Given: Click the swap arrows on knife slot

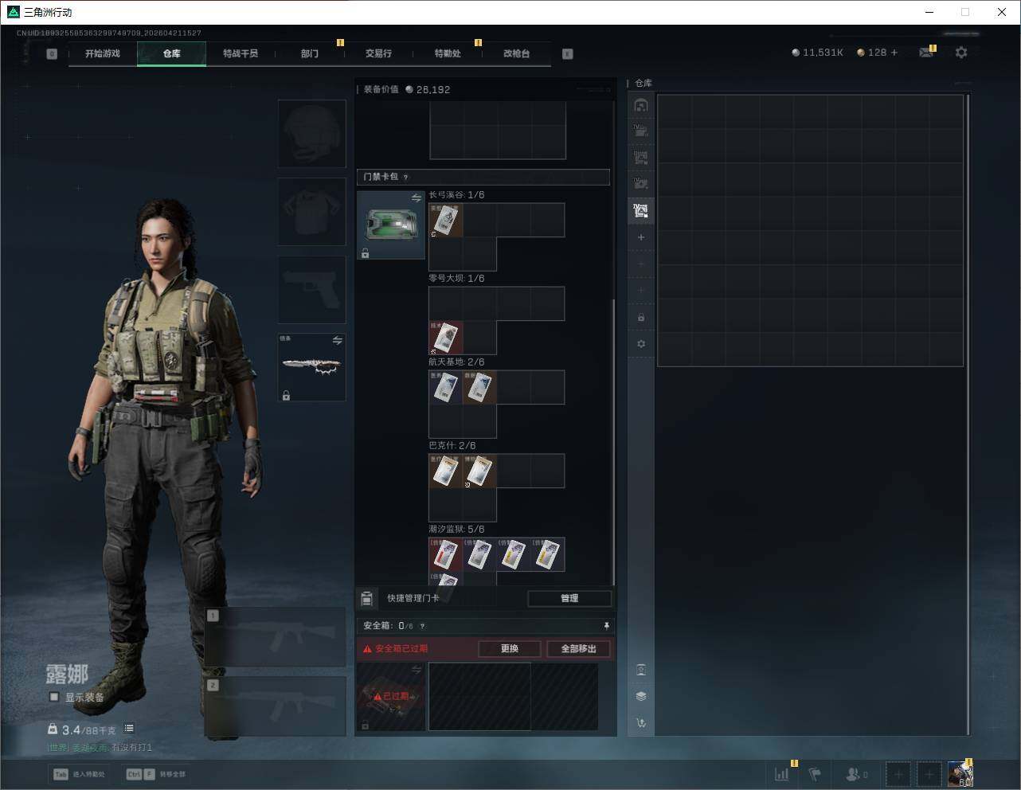Looking at the screenshot, I should (x=337, y=341).
